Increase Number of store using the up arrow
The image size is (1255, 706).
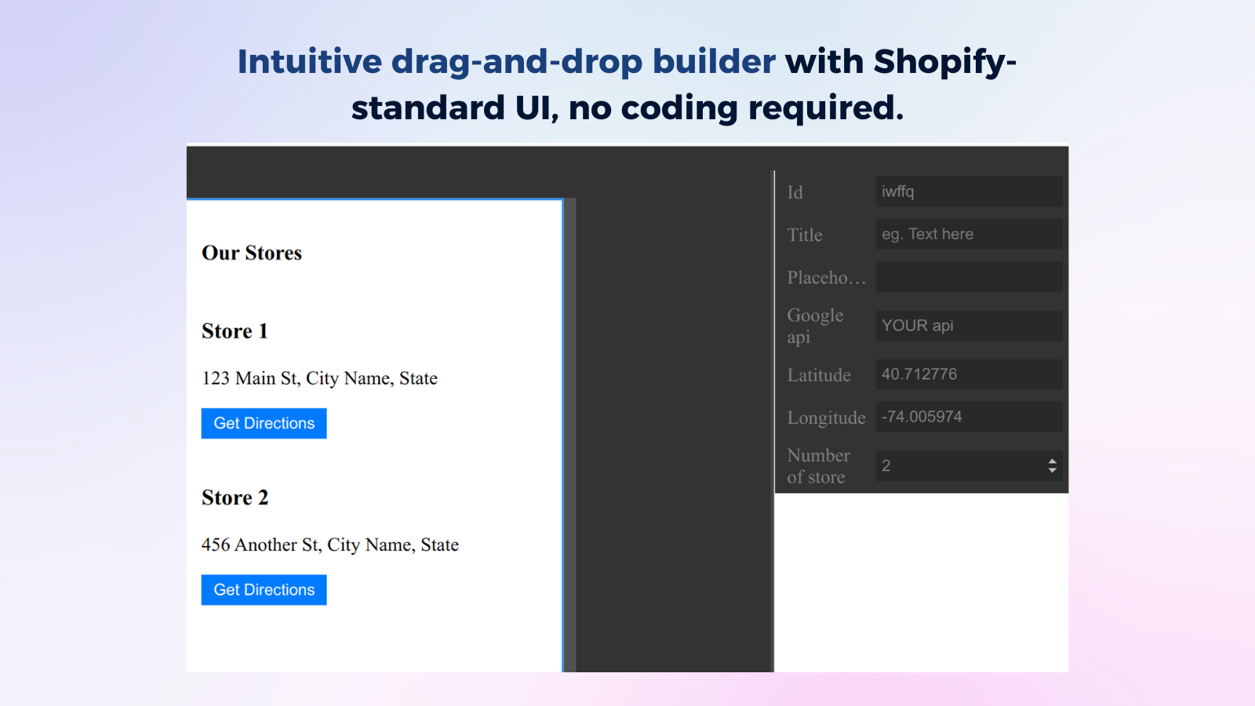click(x=1051, y=461)
